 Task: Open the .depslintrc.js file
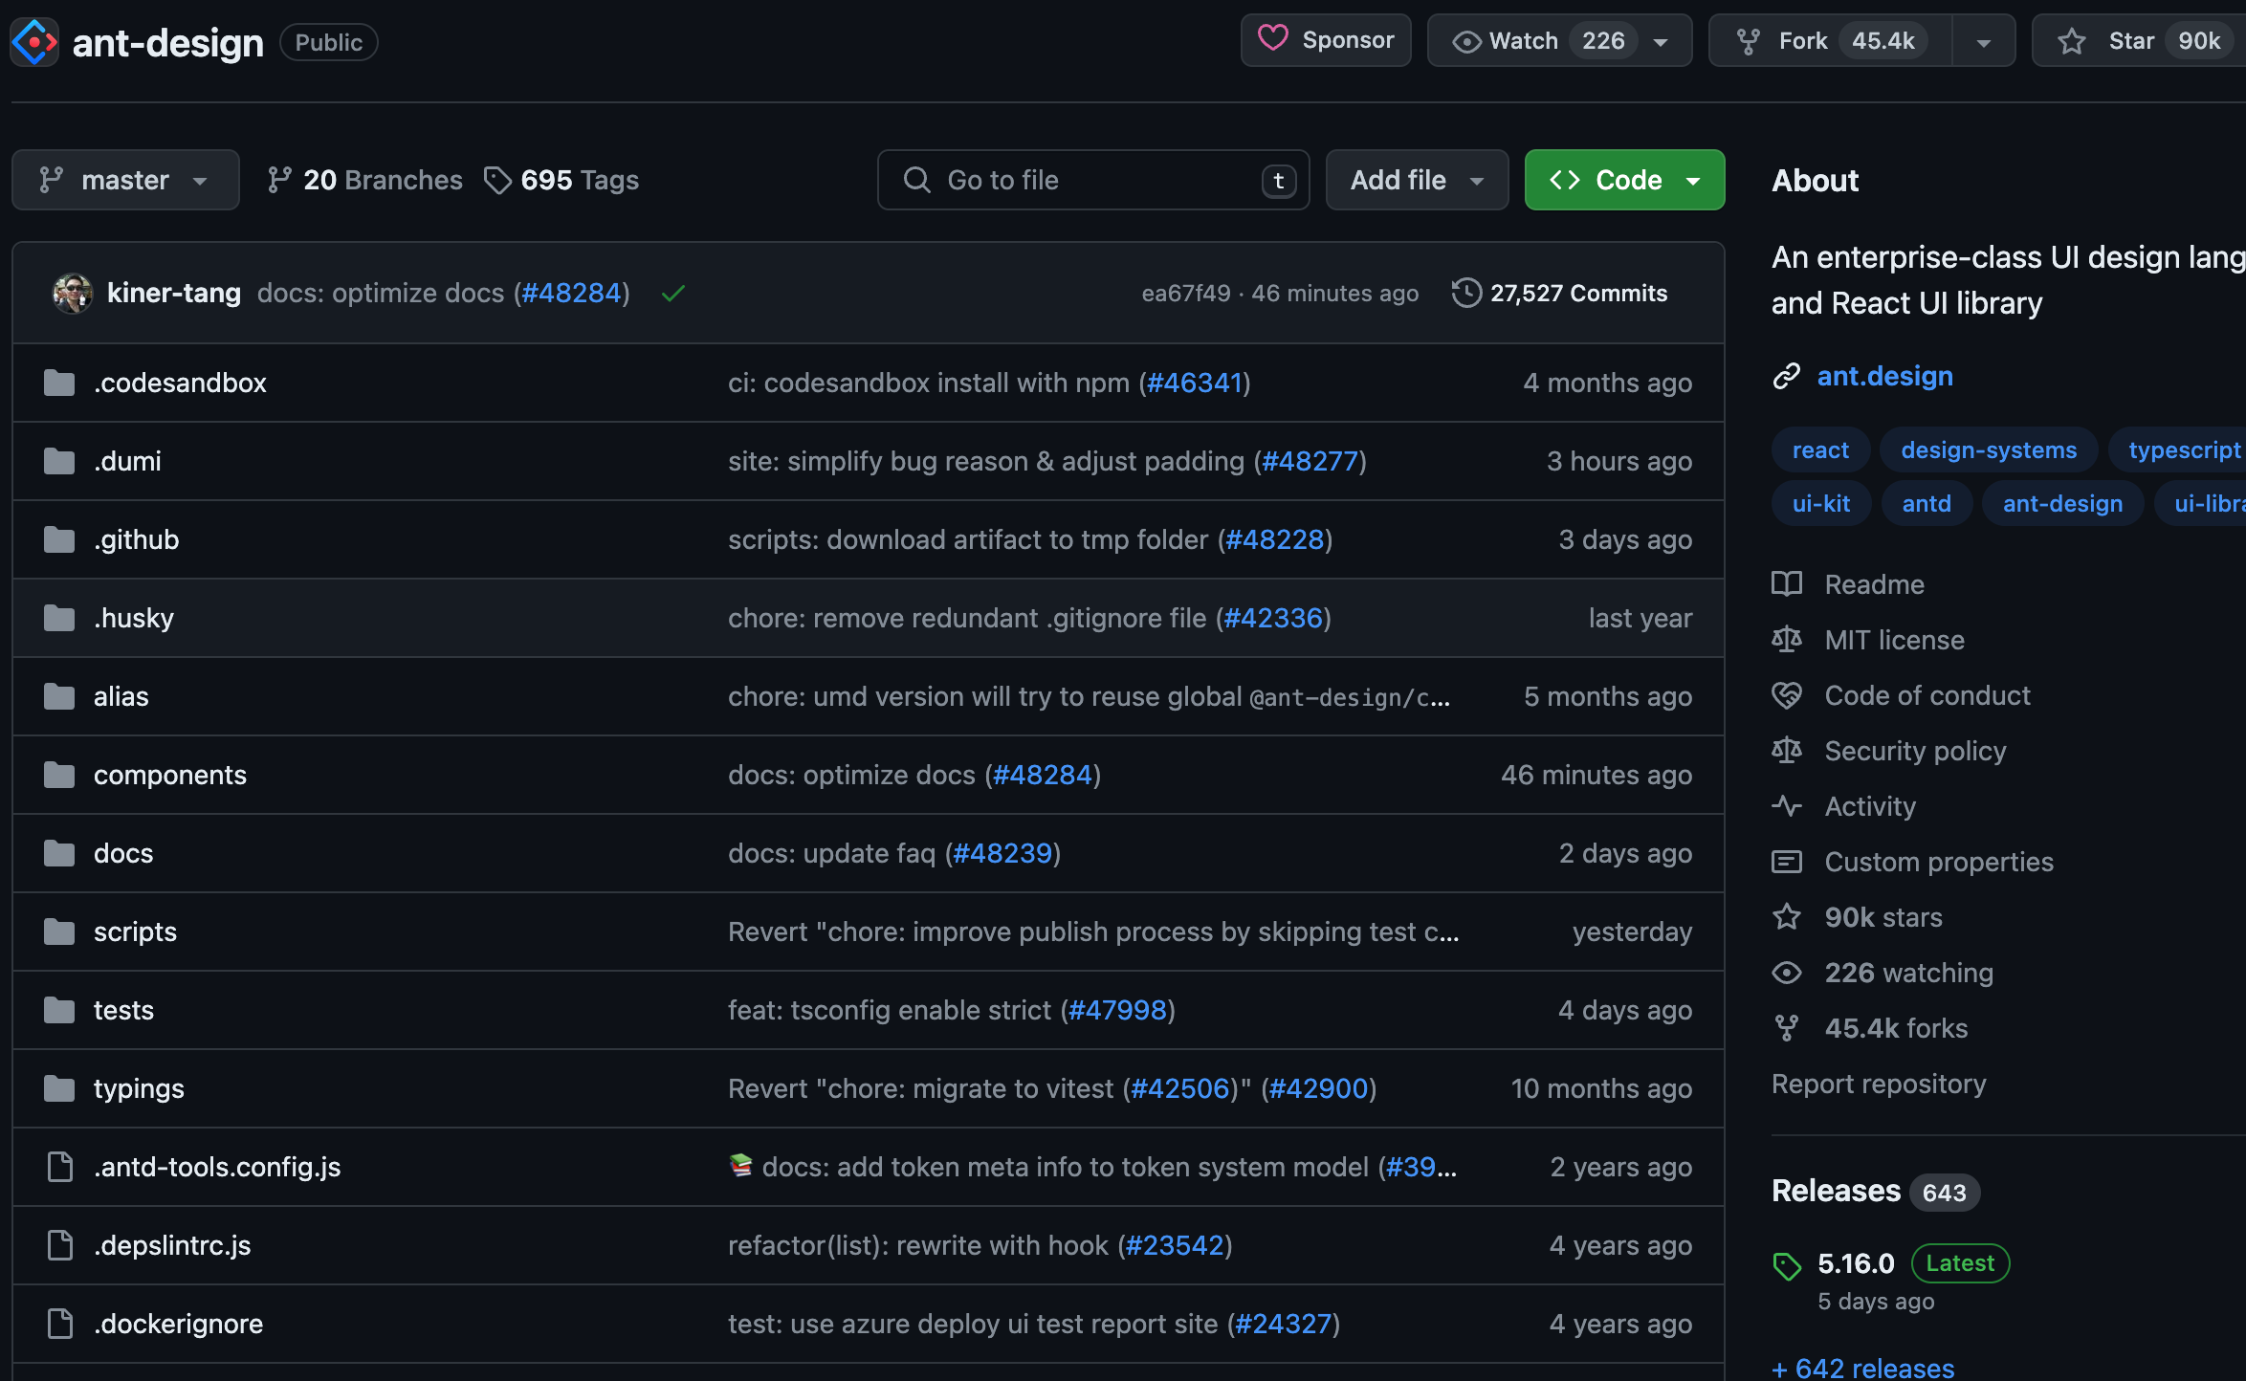point(172,1245)
